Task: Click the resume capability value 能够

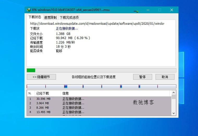Action: 59,51
